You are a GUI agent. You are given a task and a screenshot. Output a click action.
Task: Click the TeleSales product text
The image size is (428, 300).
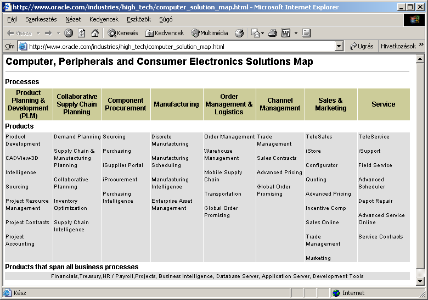pyautogui.click(x=319, y=137)
